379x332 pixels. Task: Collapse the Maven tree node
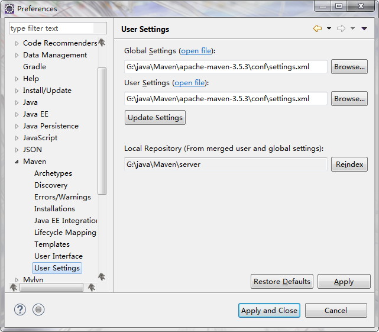pyautogui.click(x=17, y=162)
